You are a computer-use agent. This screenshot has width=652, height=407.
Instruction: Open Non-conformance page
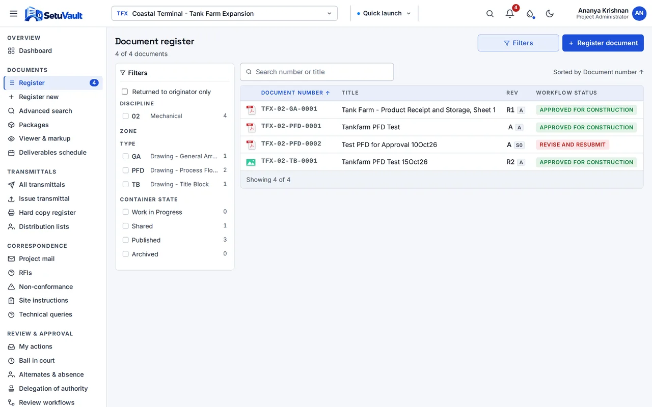point(53,287)
